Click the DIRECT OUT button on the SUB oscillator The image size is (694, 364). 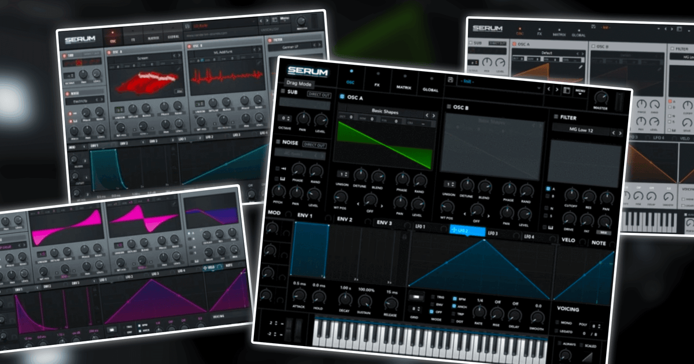coord(319,95)
